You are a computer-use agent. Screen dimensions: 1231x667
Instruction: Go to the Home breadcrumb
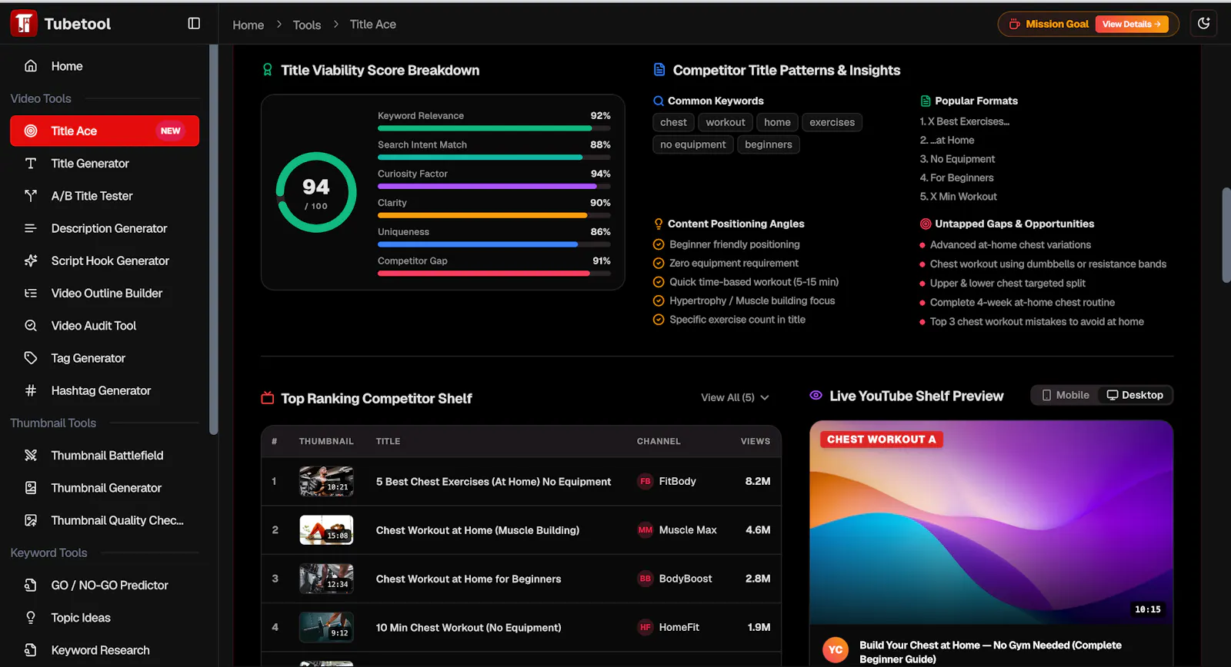(248, 25)
